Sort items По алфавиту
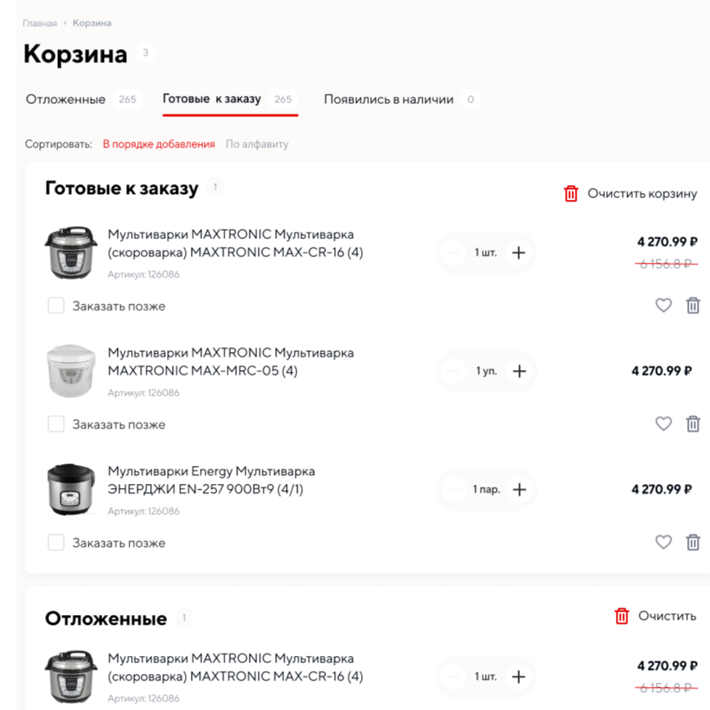Image resolution: width=710 pixels, height=710 pixels. coord(257,144)
